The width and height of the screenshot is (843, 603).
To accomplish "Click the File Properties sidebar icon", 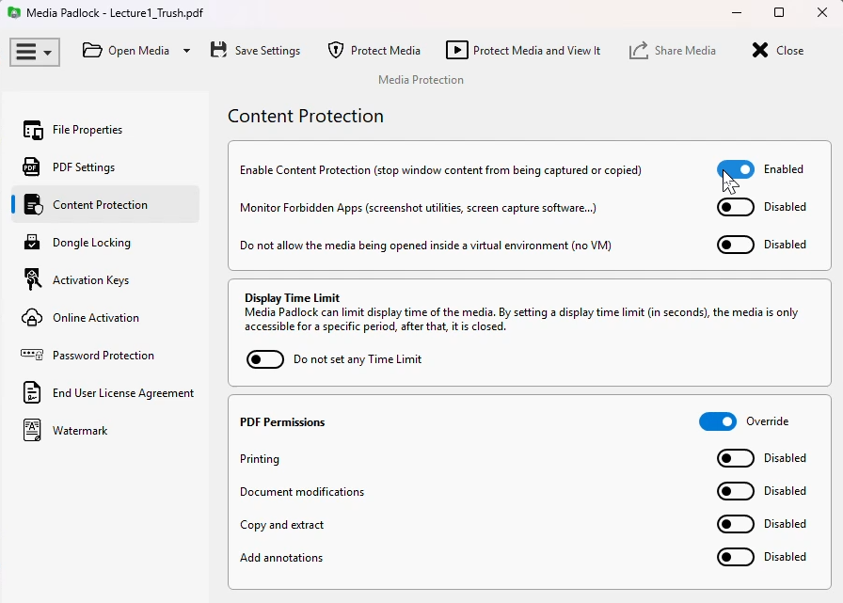I will click(33, 130).
